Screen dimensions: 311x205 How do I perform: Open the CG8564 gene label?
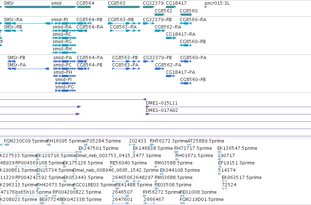point(85,3)
